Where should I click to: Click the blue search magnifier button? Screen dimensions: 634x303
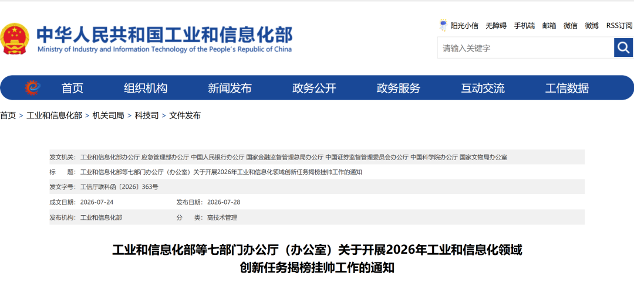click(623, 47)
